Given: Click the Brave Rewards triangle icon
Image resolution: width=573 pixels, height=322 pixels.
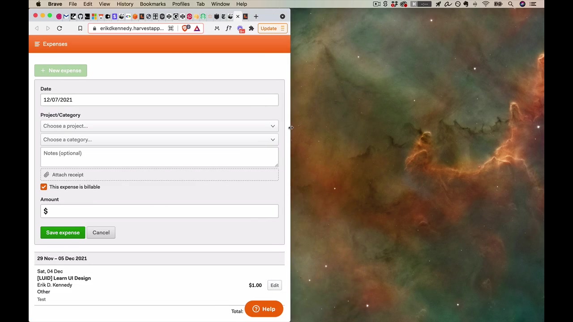Looking at the screenshot, I should [197, 28].
